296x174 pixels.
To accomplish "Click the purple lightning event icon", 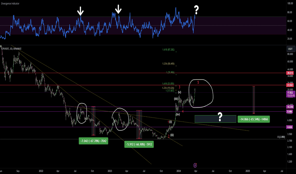I will click(195, 165).
